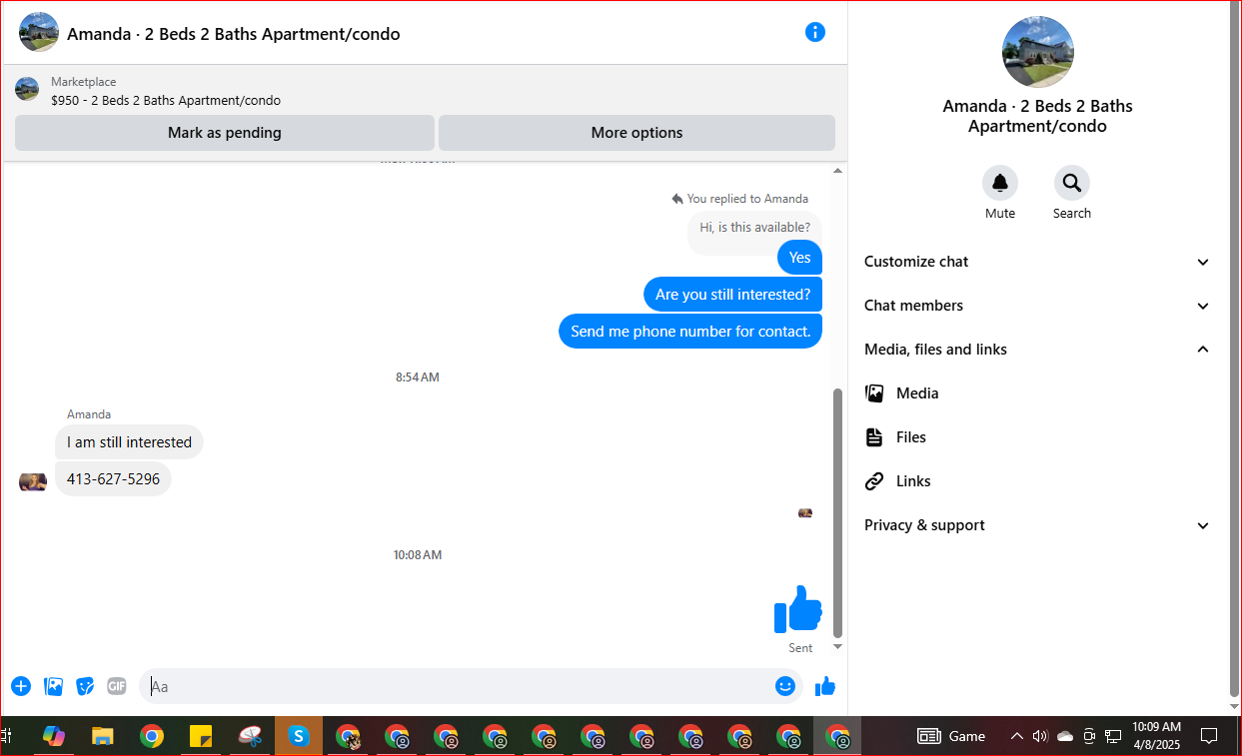The height and width of the screenshot is (756, 1242).
Task: Open conversation information via the blue info icon
Action: coord(815,32)
